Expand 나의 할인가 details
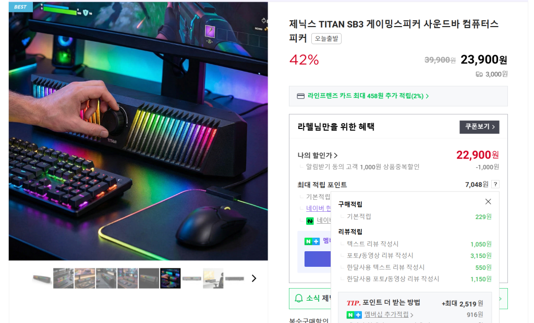Viewport: 534px width, 323px height. (x=318, y=155)
